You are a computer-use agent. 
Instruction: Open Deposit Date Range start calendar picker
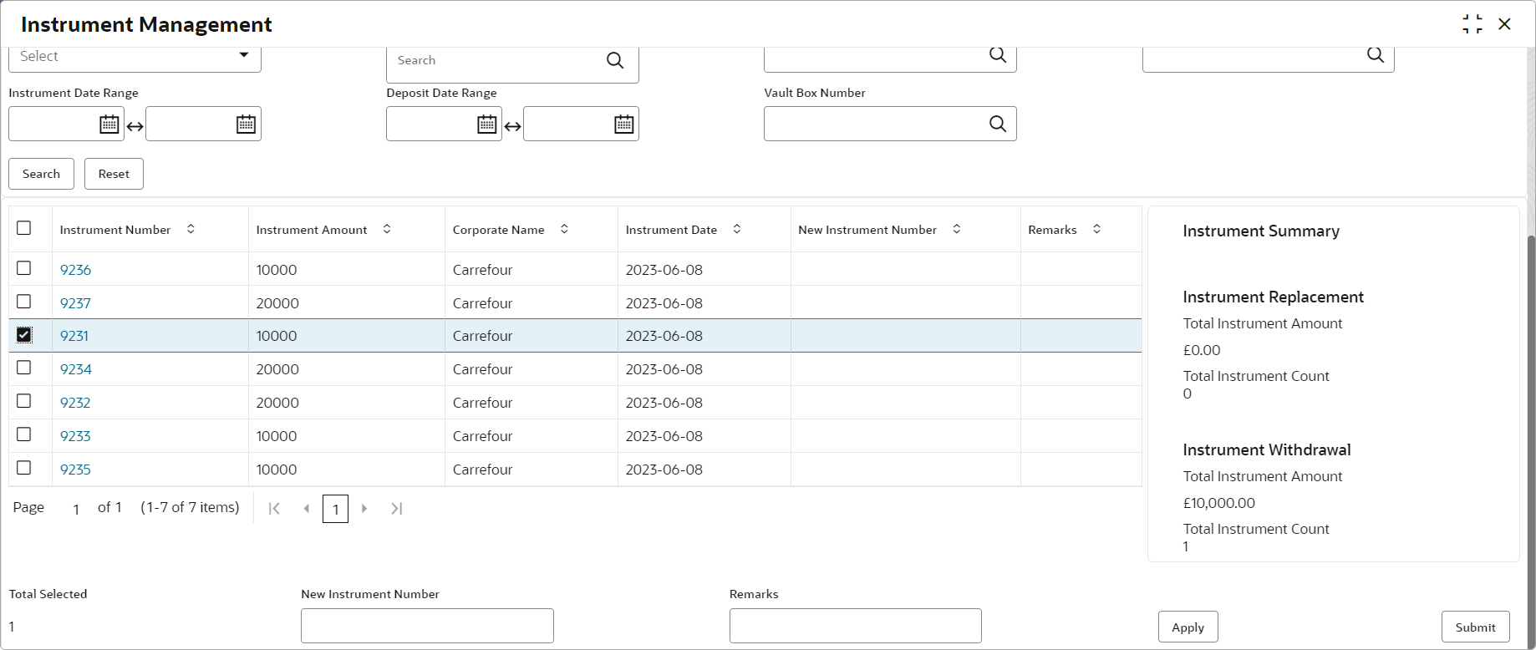tap(487, 124)
